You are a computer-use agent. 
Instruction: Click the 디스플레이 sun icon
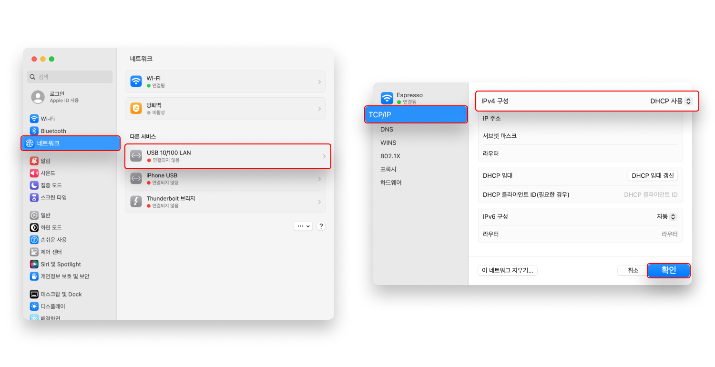pyautogui.click(x=34, y=306)
